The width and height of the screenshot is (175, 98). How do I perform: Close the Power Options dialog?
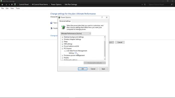point(107,17)
